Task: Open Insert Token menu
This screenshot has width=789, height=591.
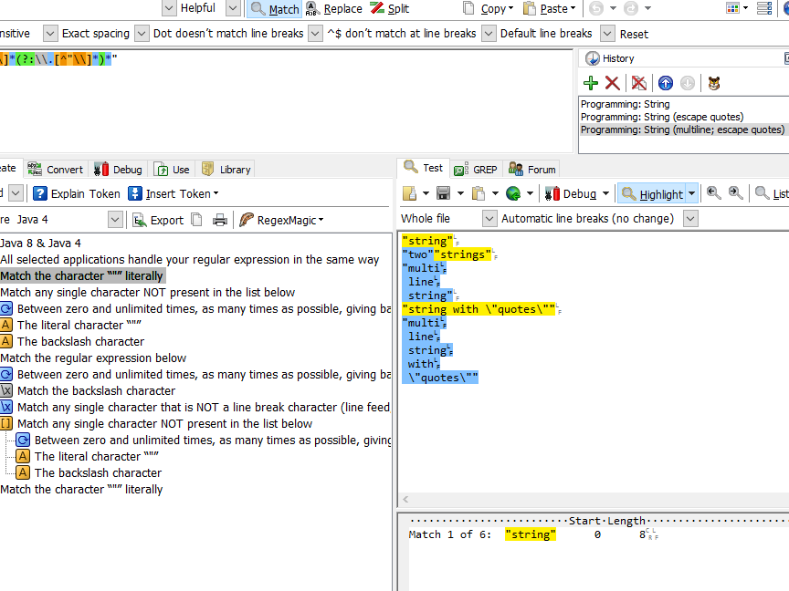Action: tap(174, 193)
